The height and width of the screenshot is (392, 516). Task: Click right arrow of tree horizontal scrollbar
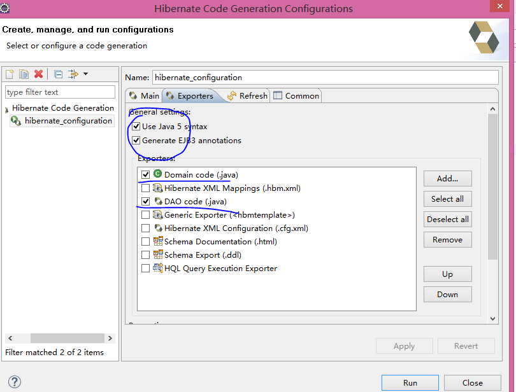[x=110, y=338]
